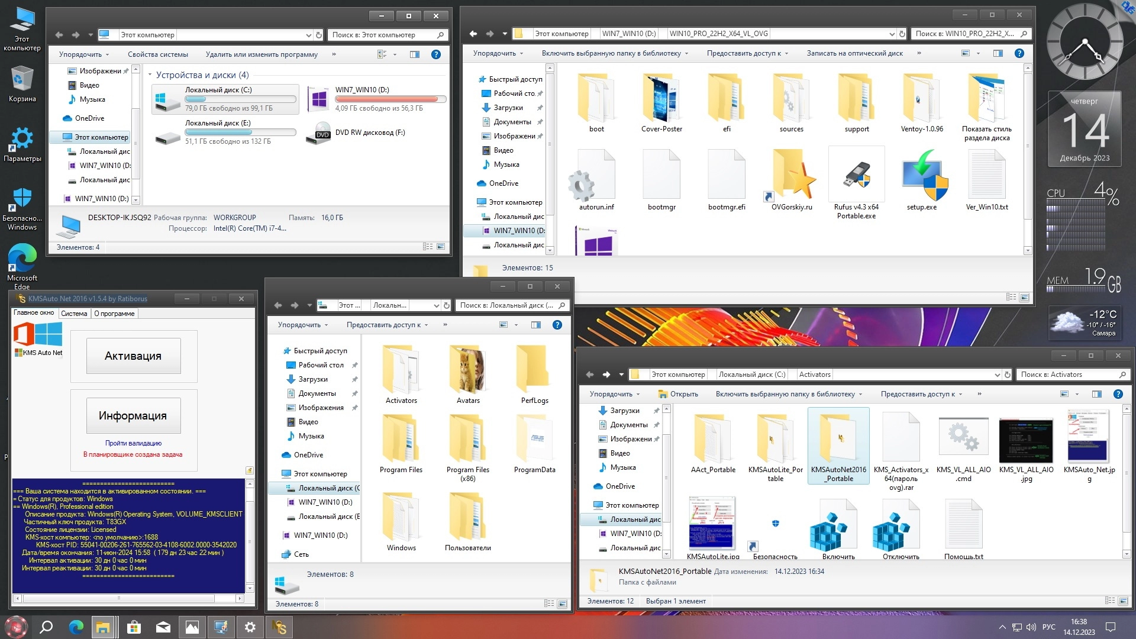Expand address bar dropdown in WIN10_PRO window
Viewport: 1136px width, 639px height.
[x=892, y=34]
